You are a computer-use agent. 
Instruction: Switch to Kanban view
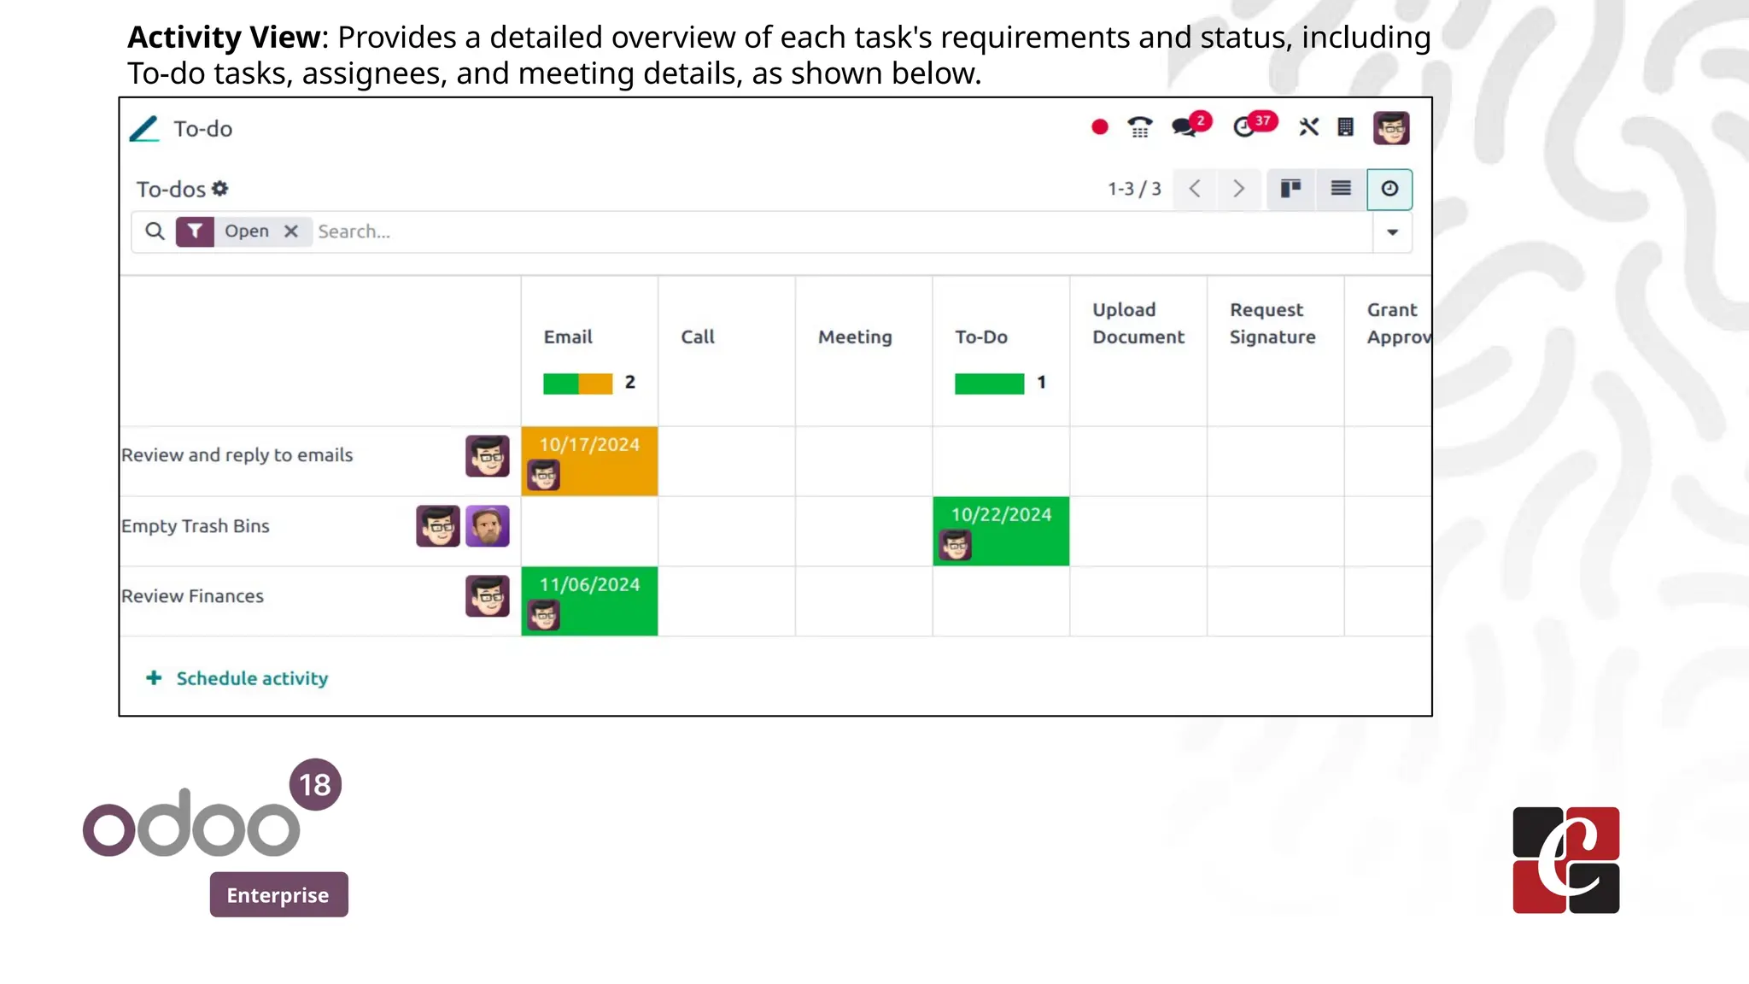[x=1291, y=189]
